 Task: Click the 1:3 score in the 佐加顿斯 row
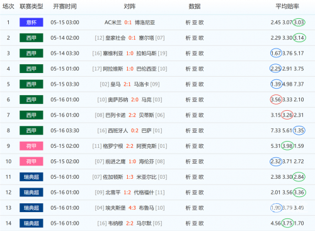tap(130, 177)
